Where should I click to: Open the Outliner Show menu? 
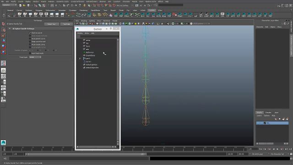pos(87,33)
